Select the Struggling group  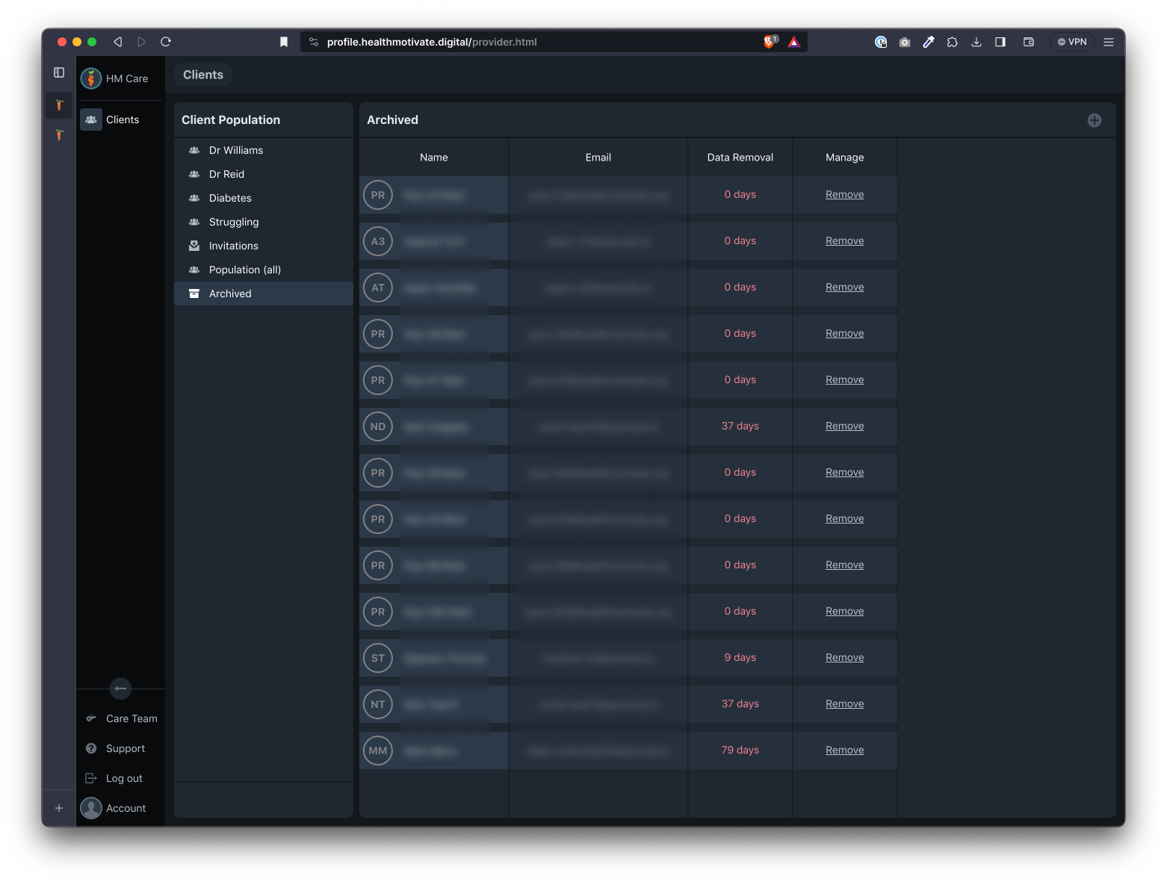pos(263,222)
